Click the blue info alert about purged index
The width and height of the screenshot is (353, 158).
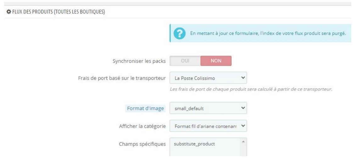click(261, 33)
